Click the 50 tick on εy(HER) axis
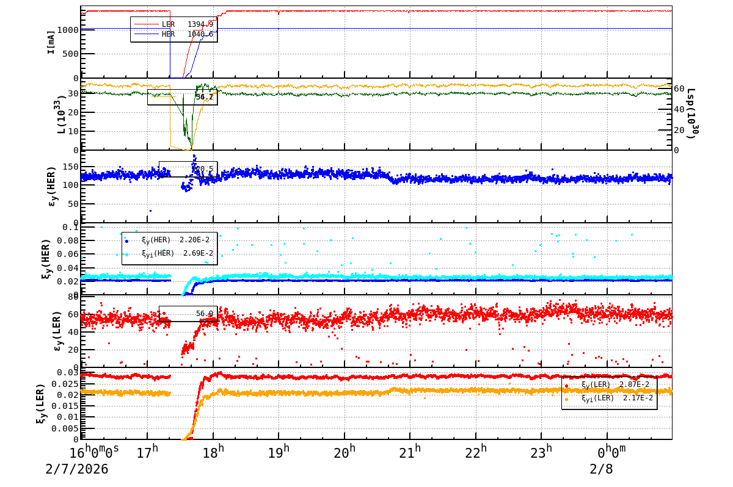The width and height of the screenshot is (733, 487). pos(74,204)
